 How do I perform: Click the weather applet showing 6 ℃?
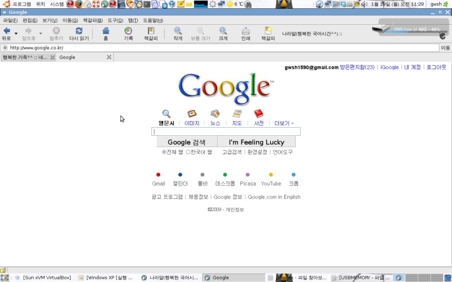[235, 4]
